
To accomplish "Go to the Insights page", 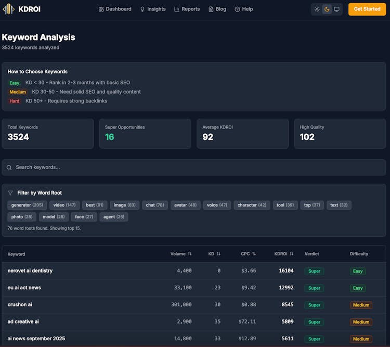I will coord(153,9).
